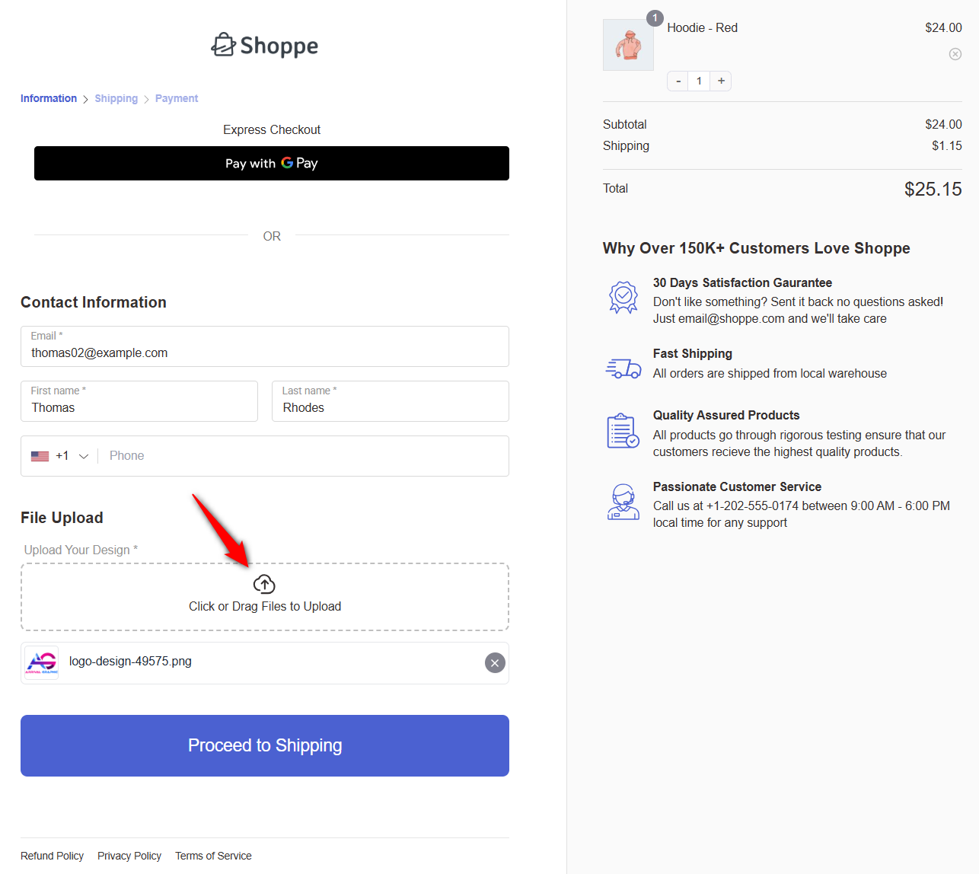Viewport: 979px width, 874px height.
Task: Open the Terms of Service page
Action: coord(212,855)
